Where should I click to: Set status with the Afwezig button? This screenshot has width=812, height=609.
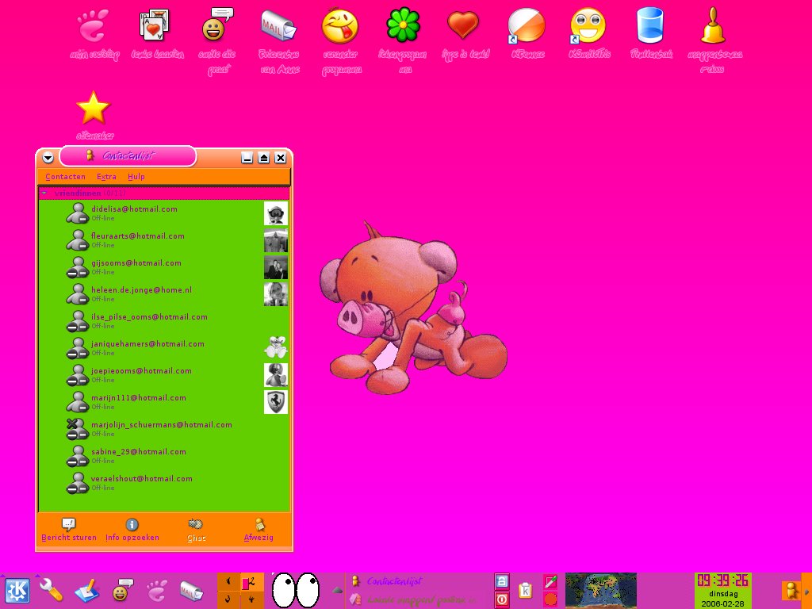[x=259, y=530]
